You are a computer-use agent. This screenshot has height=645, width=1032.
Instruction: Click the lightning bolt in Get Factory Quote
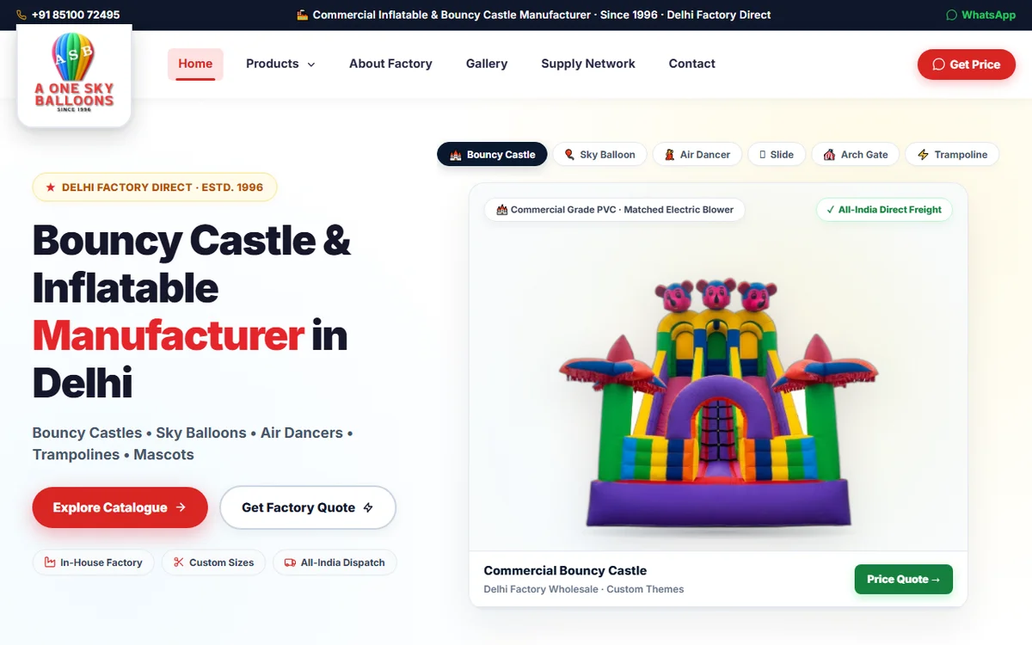(368, 507)
